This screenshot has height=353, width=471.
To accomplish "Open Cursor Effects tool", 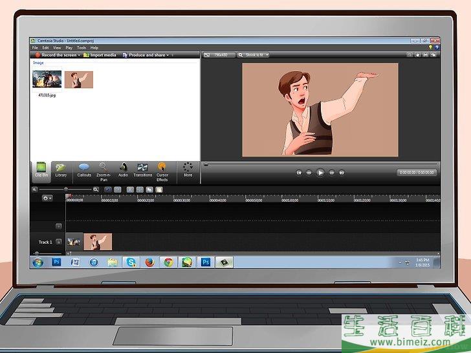I will (x=162, y=172).
